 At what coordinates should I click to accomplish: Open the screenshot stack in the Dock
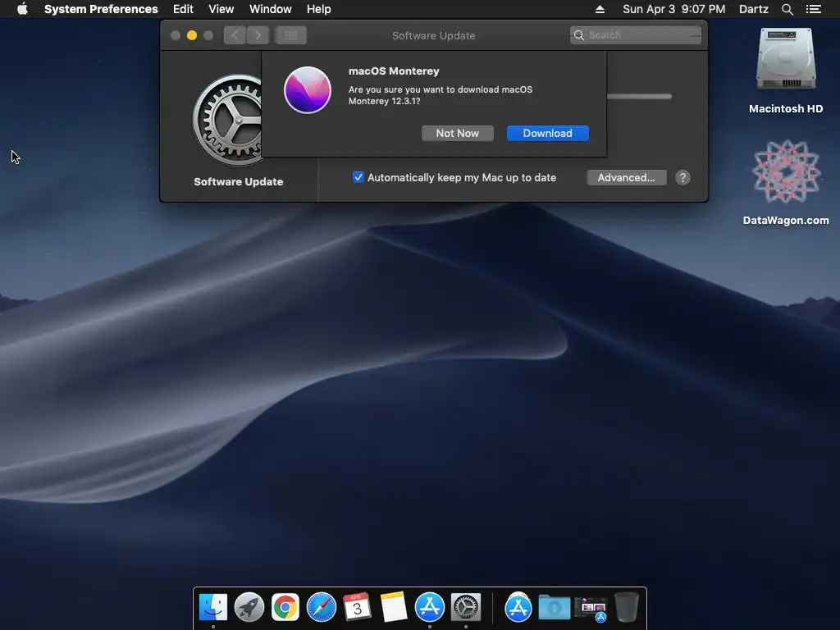(x=591, y=609)
